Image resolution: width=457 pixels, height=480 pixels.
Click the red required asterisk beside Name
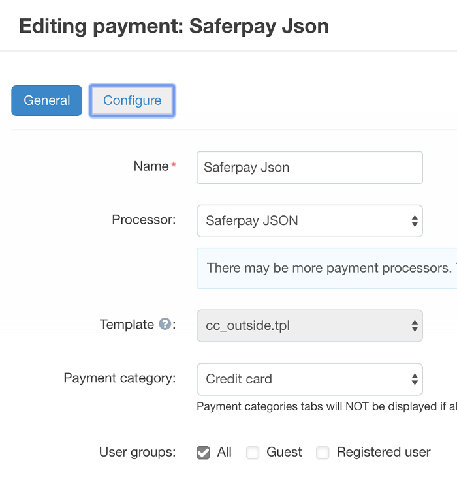pyautogui.click(x=174, y=166)
